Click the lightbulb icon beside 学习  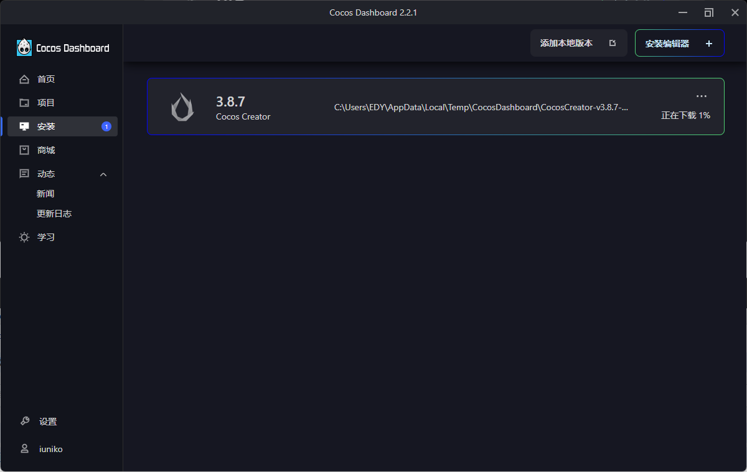(24, 237)
